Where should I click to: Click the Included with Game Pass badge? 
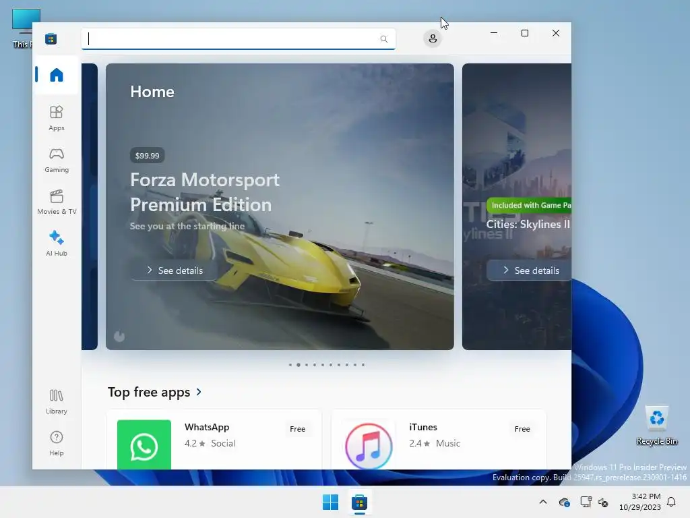(530, 205)
